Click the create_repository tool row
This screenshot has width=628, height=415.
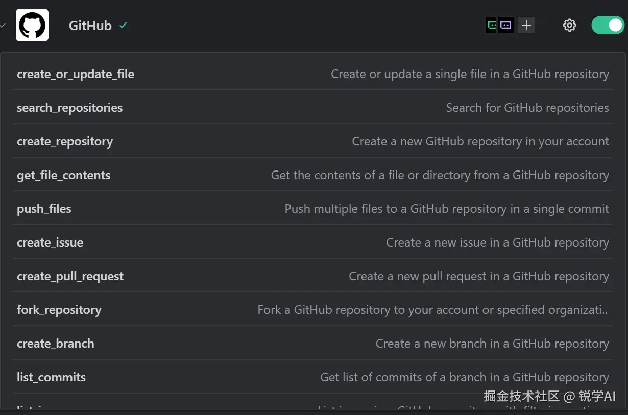(x=65, y=141)
